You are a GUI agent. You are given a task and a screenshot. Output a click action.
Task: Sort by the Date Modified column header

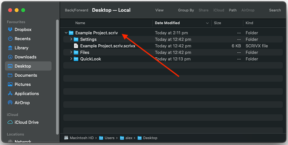coord(167,23)
